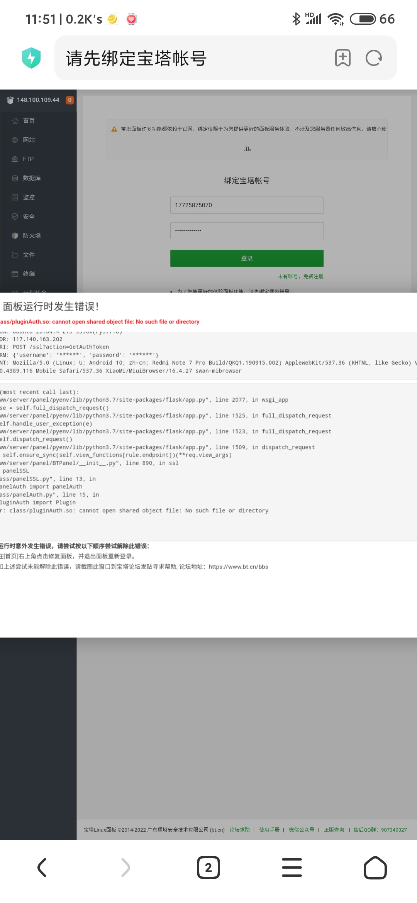Image resolution: width=417 pixels, height=903 pixels.
Task: Click the home icon beside 首页
Action: pyautogui.click(x=15, y=121)
